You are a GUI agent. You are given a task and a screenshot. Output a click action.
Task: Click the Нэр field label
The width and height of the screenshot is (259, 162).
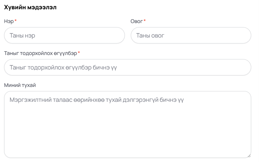click(x=9, y=21)
